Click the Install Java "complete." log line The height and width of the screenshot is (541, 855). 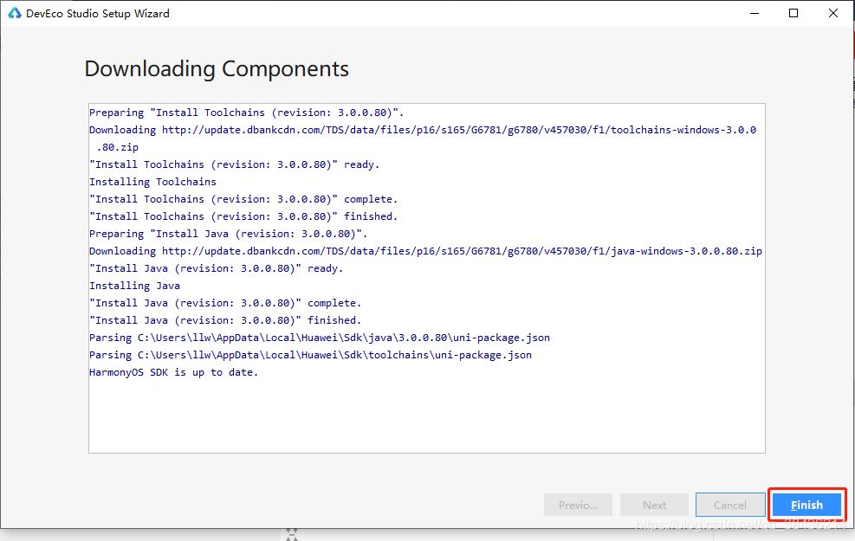pos(225,303)
